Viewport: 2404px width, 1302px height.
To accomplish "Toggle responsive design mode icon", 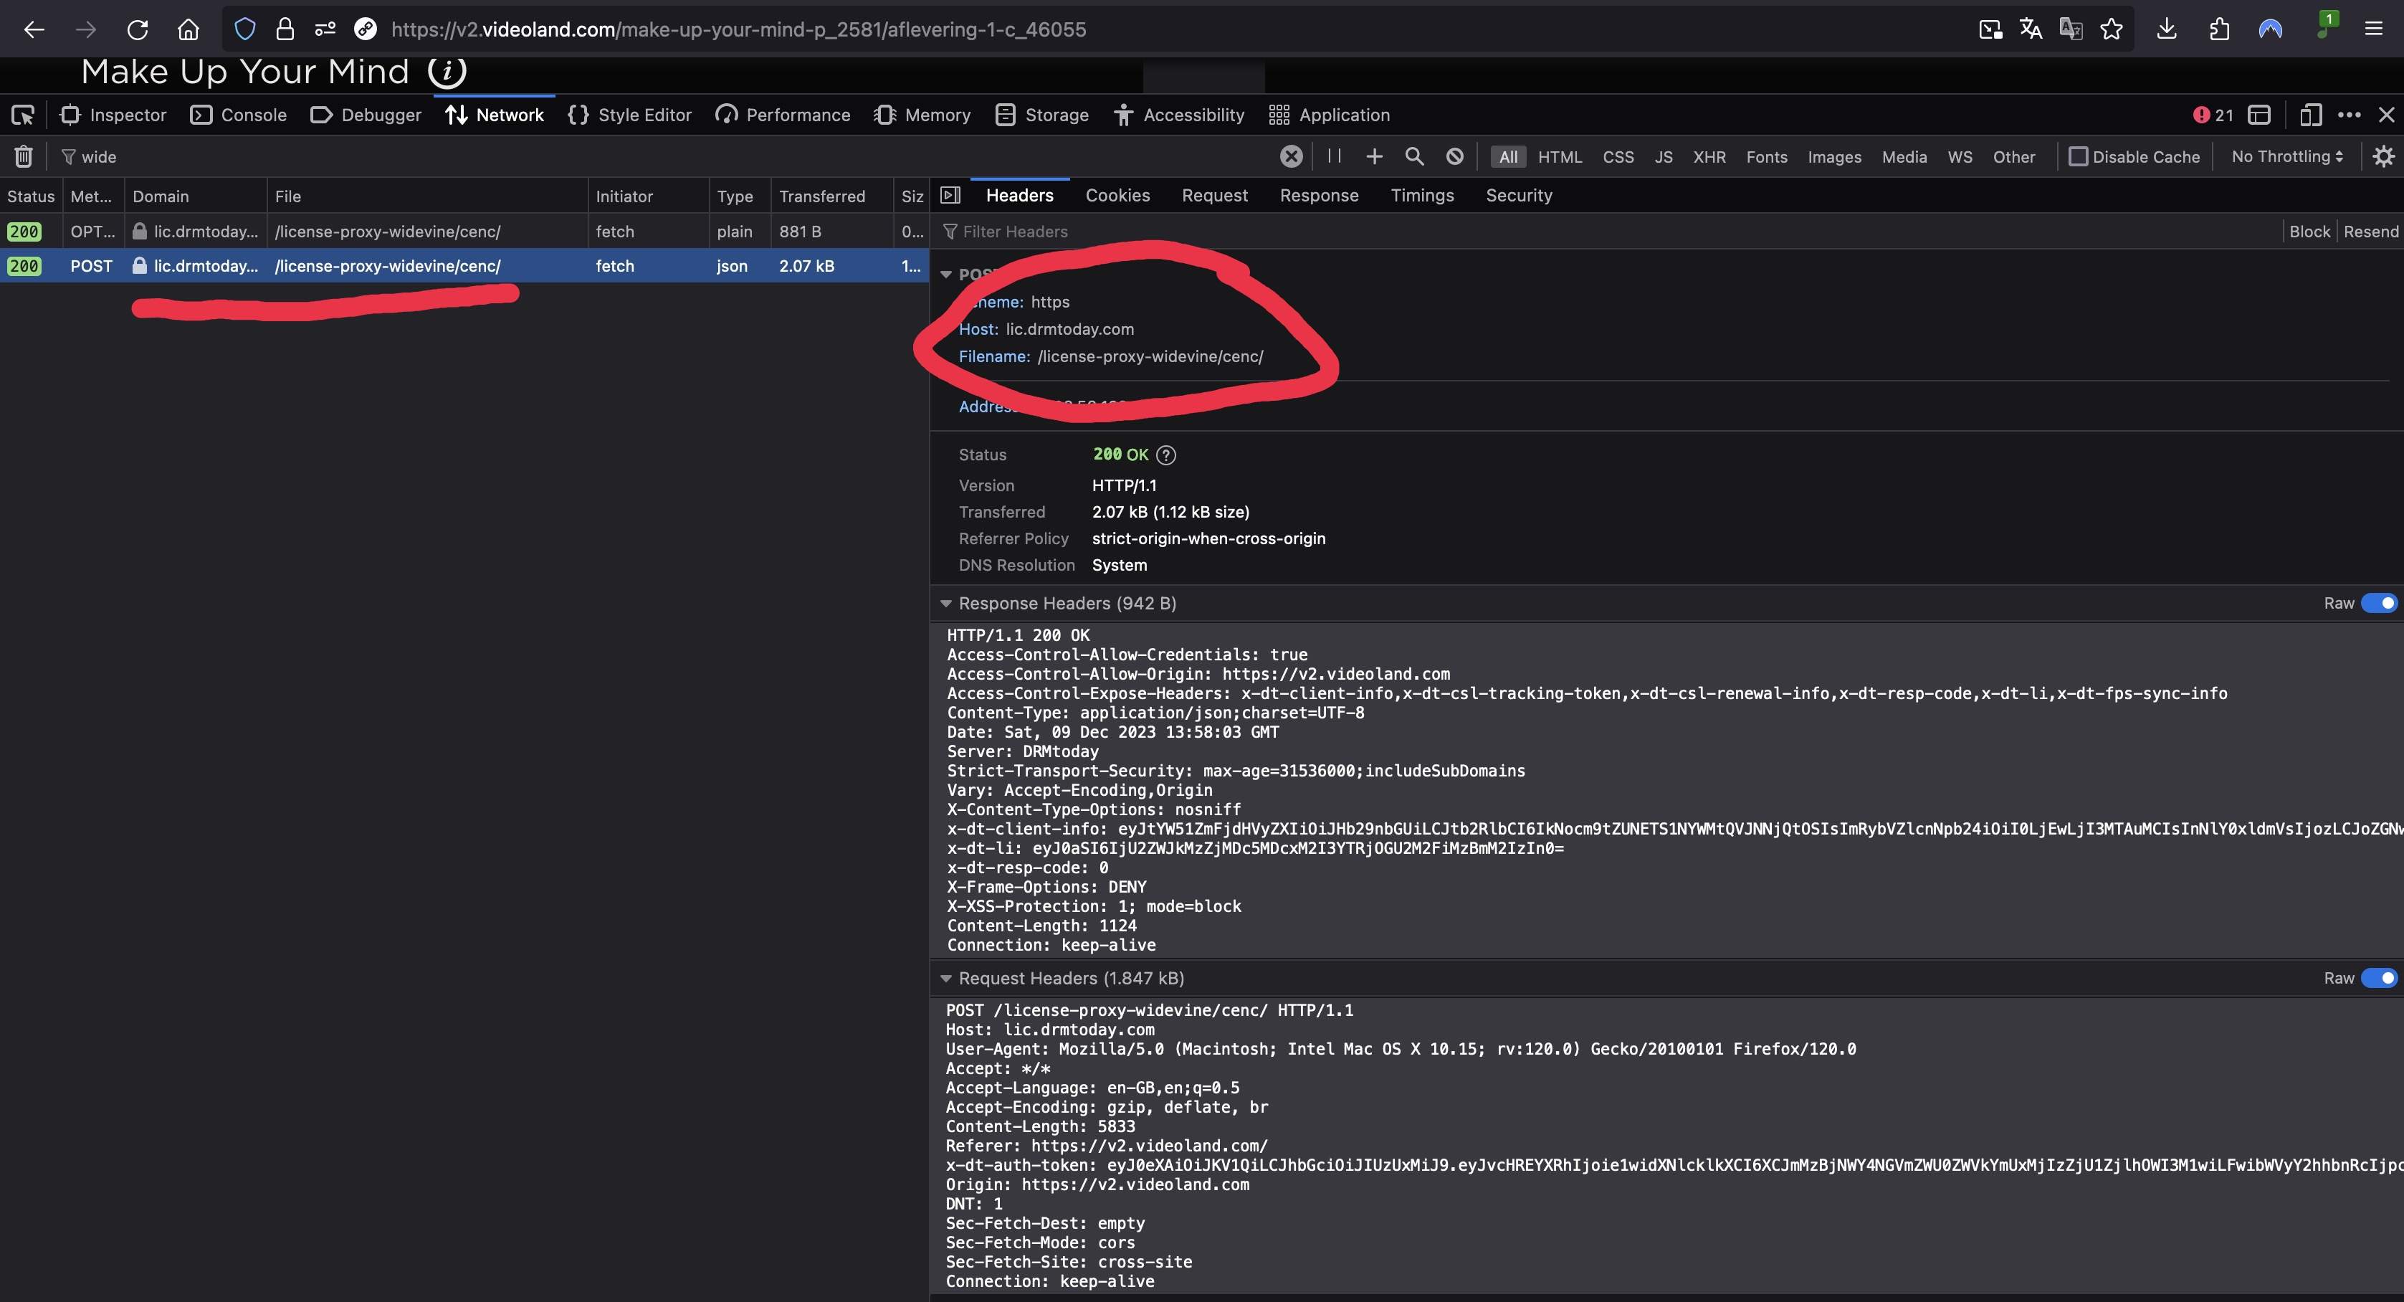I will tap(2311, 115).
